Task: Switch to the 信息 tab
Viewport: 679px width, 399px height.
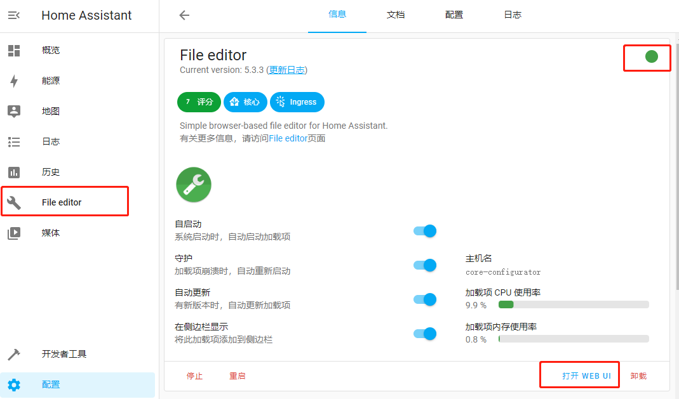Action: coord(337,15)
